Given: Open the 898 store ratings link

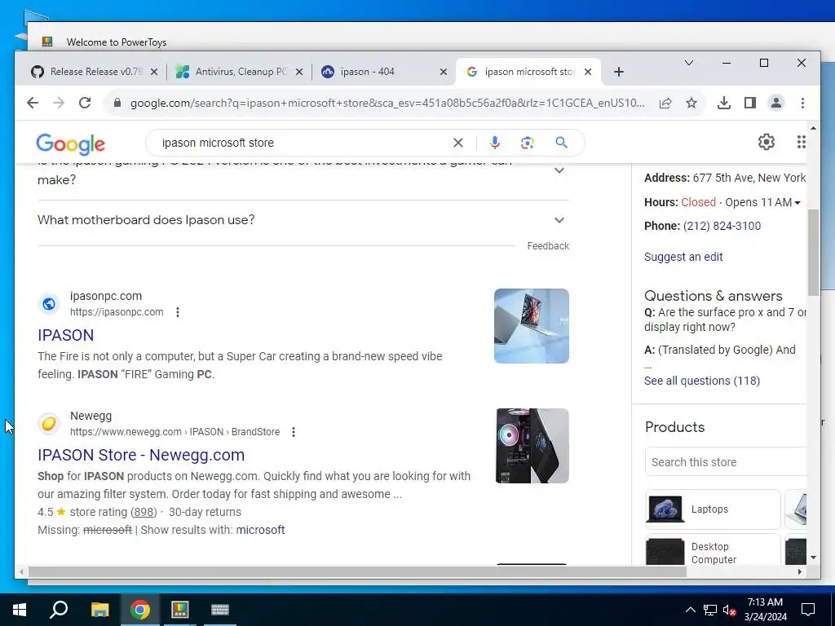Looking at the screenshot, I should 144,512.
